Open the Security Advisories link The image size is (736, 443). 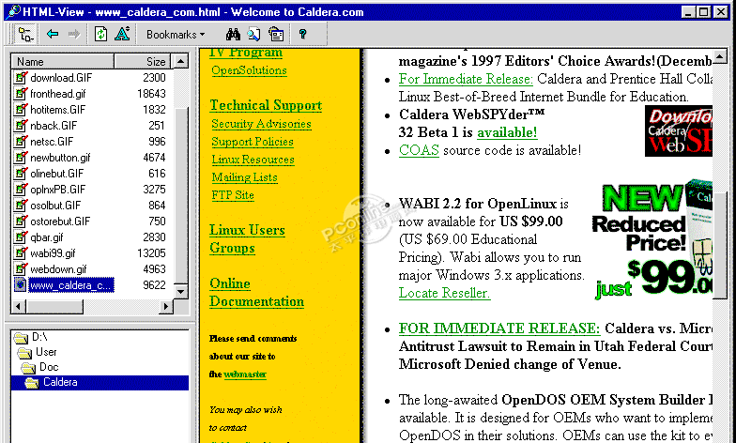[261, 124]
